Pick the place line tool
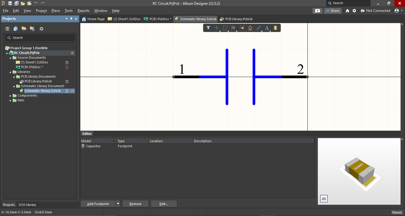Image resolution: width=405 pixels, height=216 pixels. (x=258, y=28)
